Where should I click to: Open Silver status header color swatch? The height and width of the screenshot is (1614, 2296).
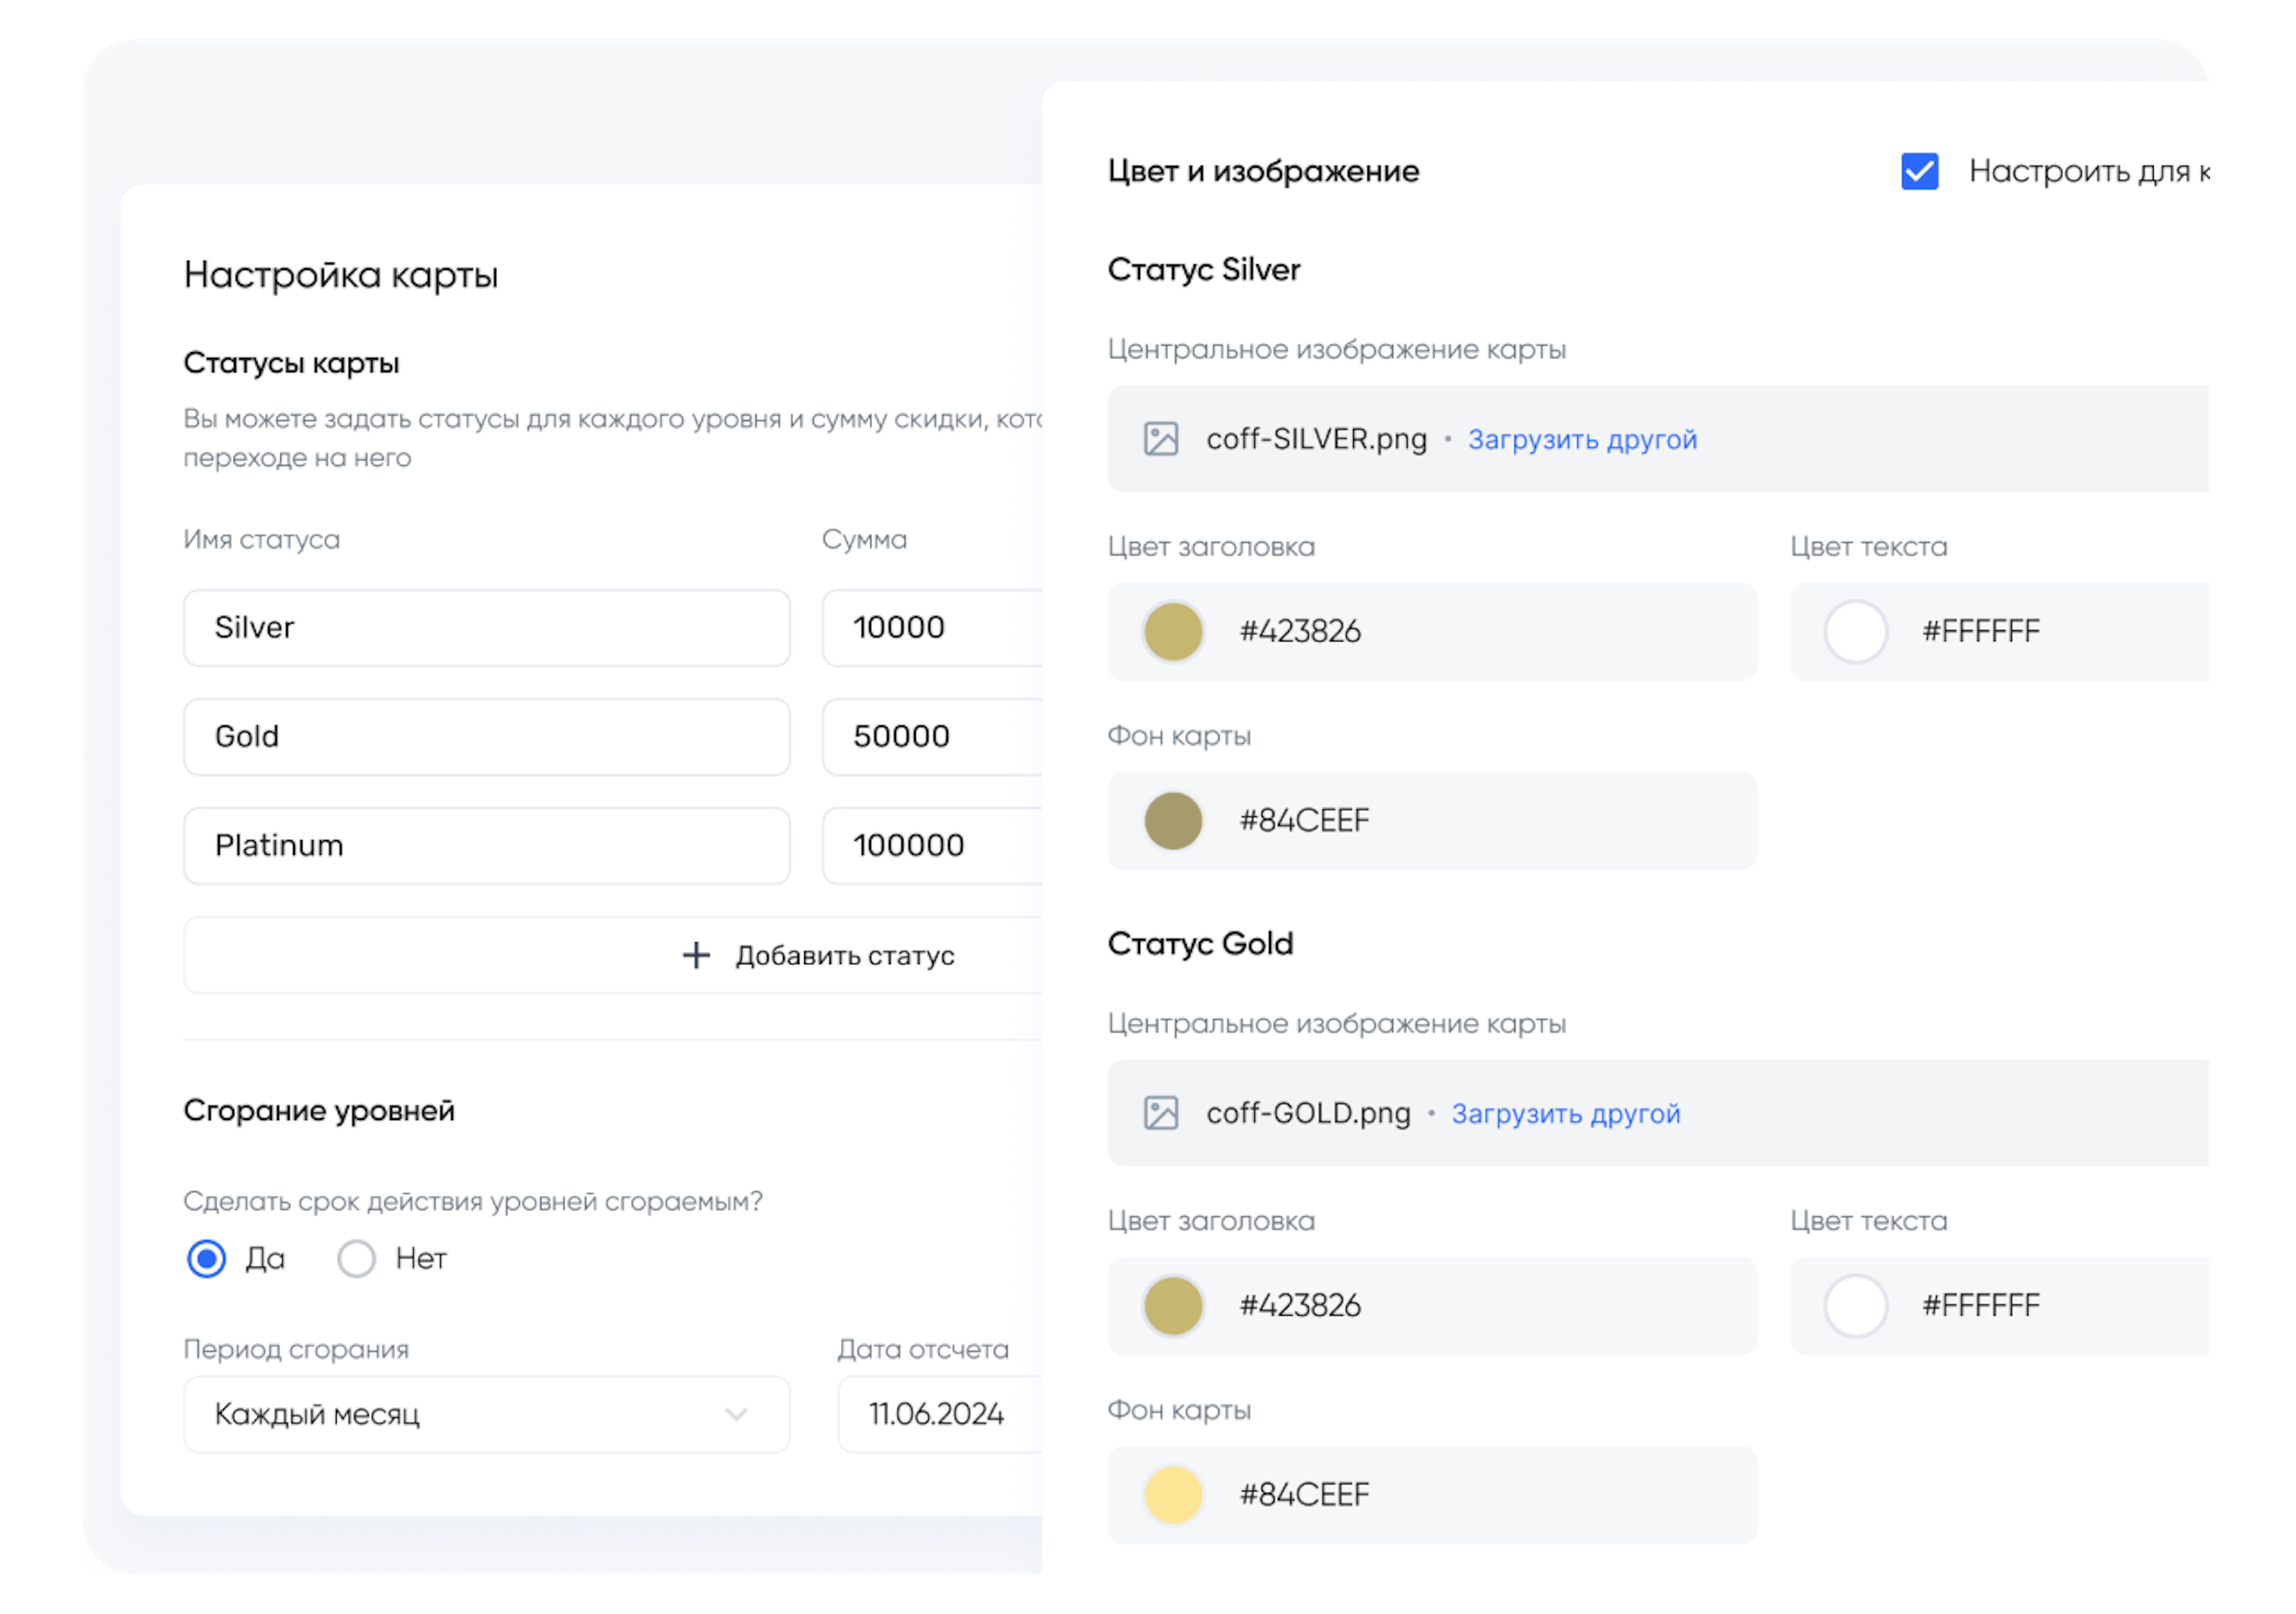pyautogui.click(x=1173, y=631)
